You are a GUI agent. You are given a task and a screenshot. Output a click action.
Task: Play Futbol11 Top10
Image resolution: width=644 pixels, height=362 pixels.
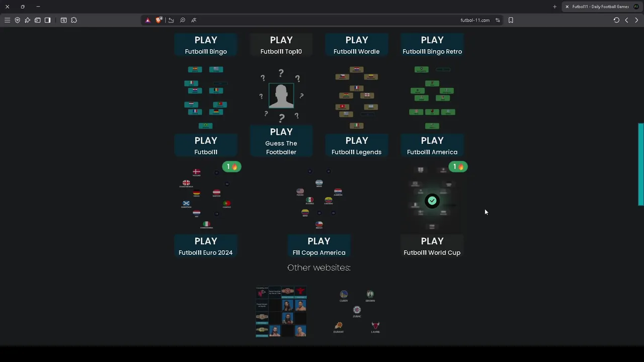pyautogui.click(x=281, y=45)
